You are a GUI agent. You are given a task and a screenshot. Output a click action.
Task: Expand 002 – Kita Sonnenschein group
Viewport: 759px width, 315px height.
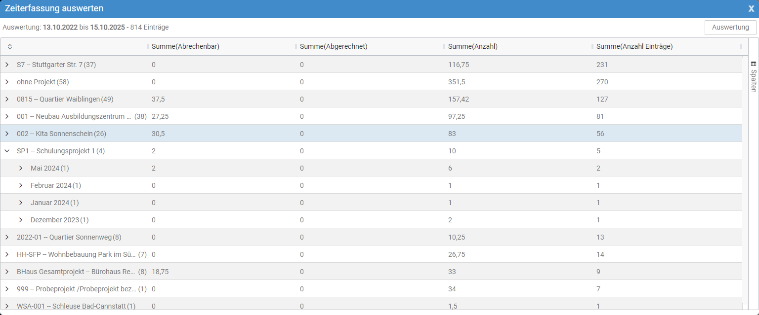point(7,134)
